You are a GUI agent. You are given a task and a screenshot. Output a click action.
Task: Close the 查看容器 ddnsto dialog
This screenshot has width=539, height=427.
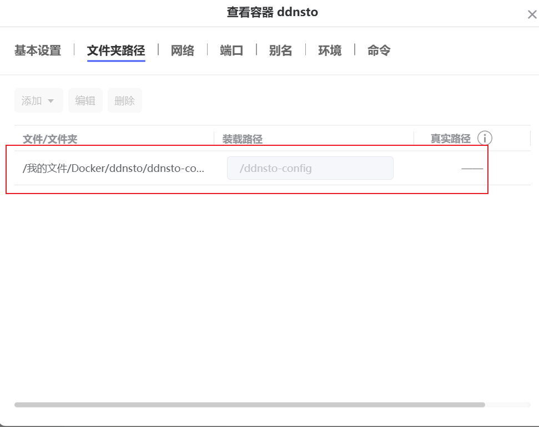coord(531,15)
